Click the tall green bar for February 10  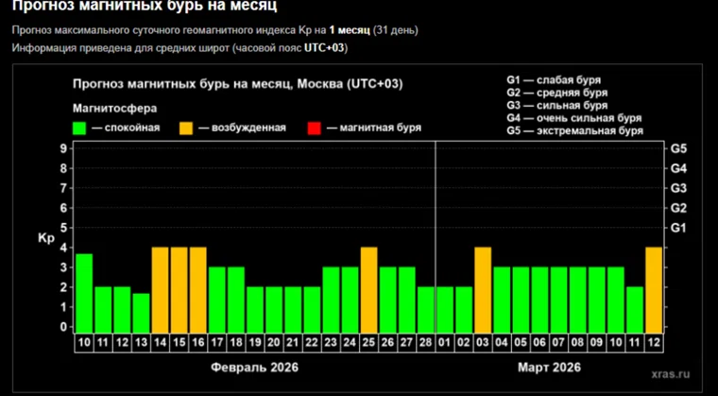point(84,293)
